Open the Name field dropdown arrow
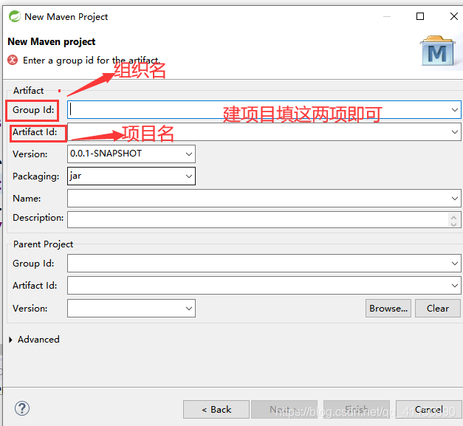463x426 pixels. pos(455,199)
